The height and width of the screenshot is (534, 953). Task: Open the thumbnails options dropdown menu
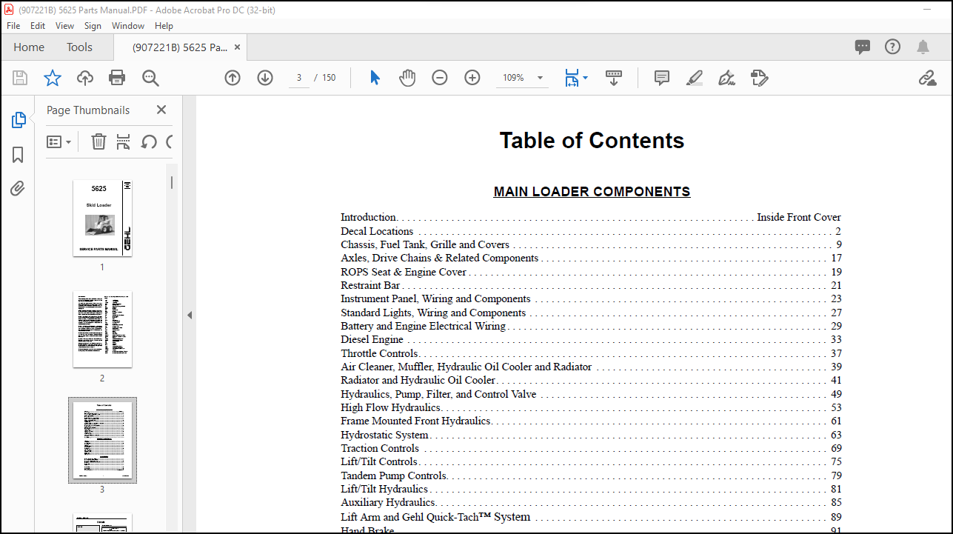(59, 141)
